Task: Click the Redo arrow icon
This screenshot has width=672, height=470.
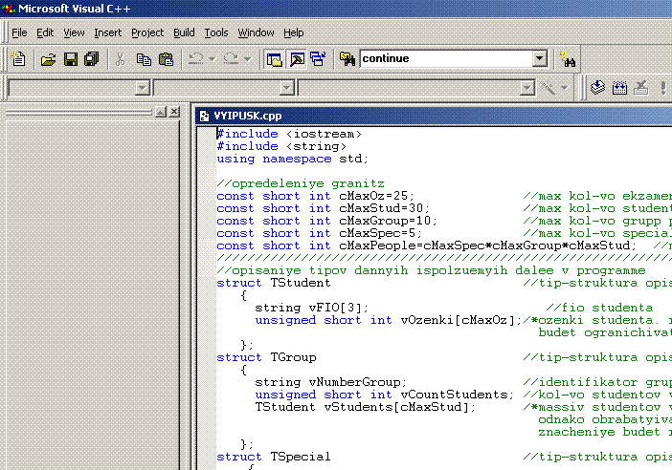Action: (232, 58)
